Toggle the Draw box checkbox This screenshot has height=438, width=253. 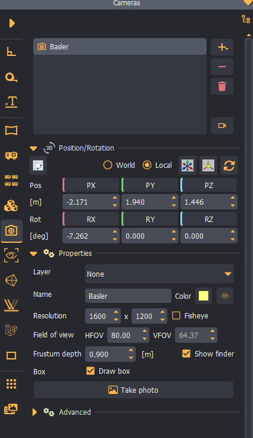90,371
